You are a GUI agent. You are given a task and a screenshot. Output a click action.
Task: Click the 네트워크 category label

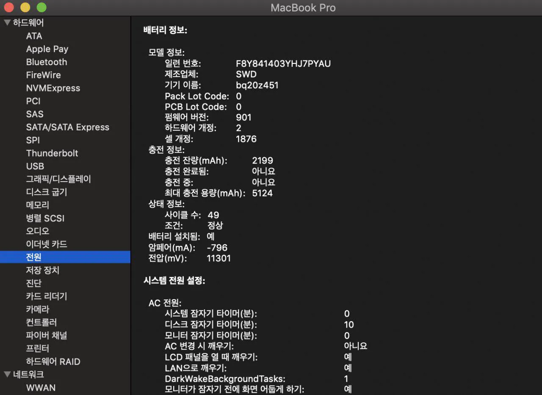point(28,374)
